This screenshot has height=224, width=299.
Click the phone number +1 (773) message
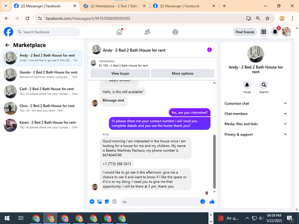pos(117,164)
